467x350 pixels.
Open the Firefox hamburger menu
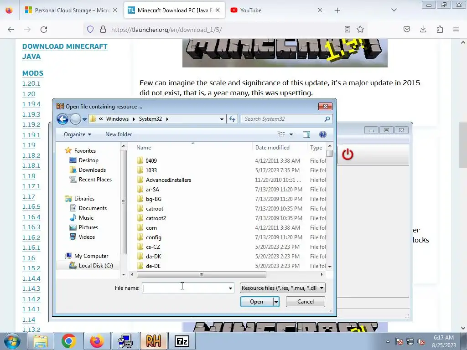pyautogui.click(x=456, y=30)
